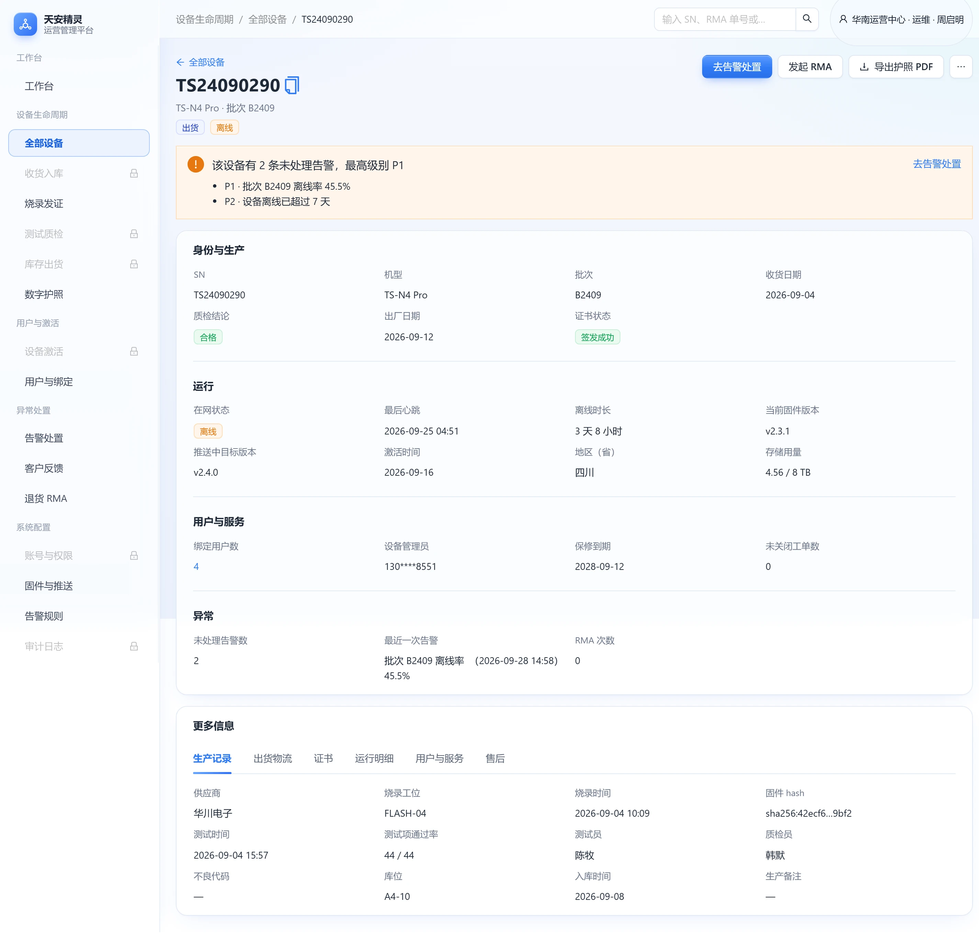Click the orange warning icon in alert banner

196,164
